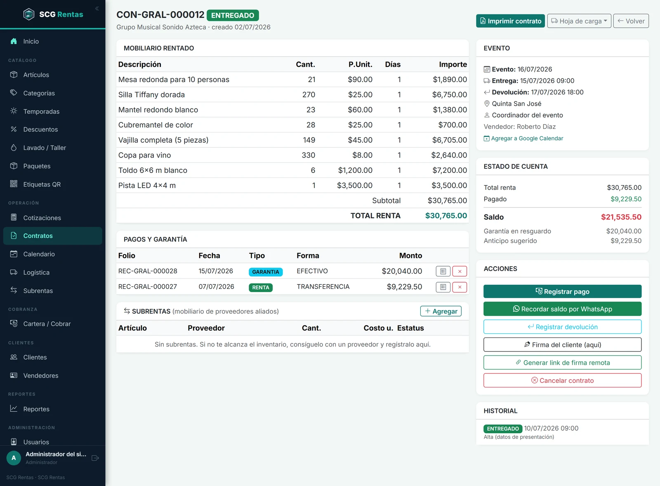This screenshot has width=660, height=486.
Task: Select Contratos in the sidebar
Action: click(x=53, y=236)
